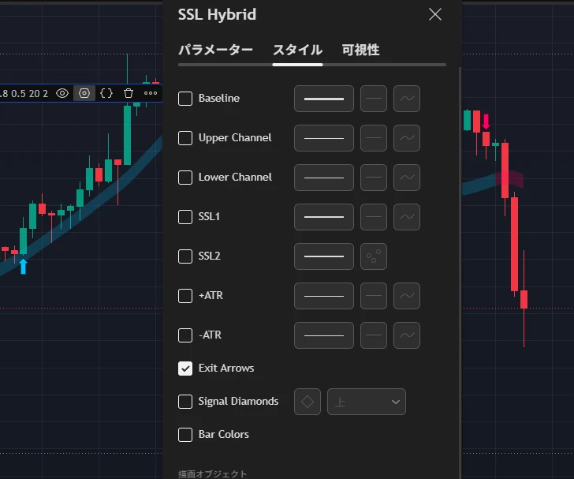The height and width of the screenshot is (479, 574).
Task: Open SSL1 line color swatch
Action: point(324,217)
